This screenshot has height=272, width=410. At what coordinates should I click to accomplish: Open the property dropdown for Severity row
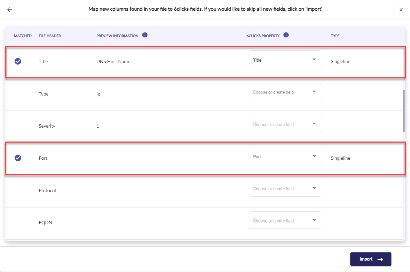point(285,123)
